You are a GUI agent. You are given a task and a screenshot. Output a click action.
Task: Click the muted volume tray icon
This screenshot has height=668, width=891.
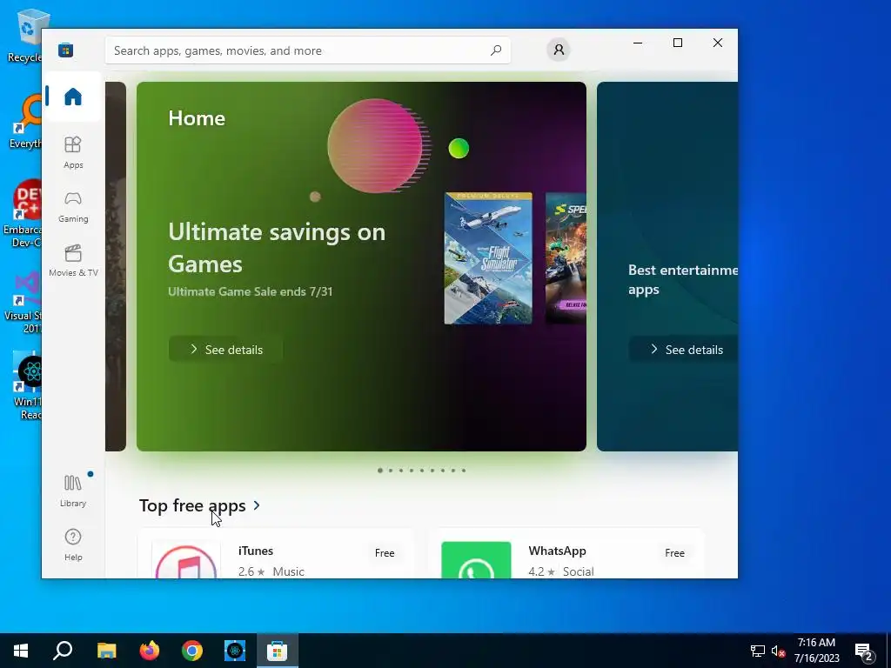click(x=778, y=651)
